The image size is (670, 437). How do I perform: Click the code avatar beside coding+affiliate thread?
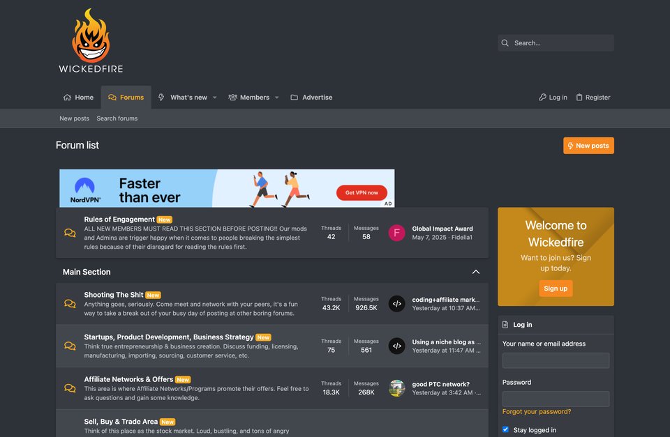pyautogui.click(x=396, y=304)
